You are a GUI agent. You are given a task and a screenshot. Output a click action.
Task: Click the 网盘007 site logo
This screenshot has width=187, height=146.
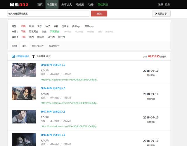click(19, 5)
